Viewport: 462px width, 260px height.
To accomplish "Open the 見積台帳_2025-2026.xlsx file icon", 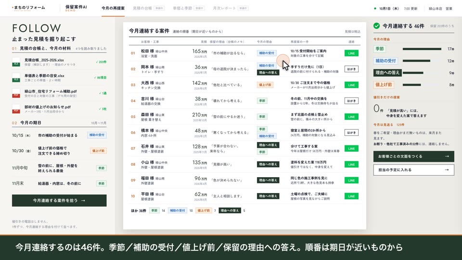I will click(x=16, y=62).
